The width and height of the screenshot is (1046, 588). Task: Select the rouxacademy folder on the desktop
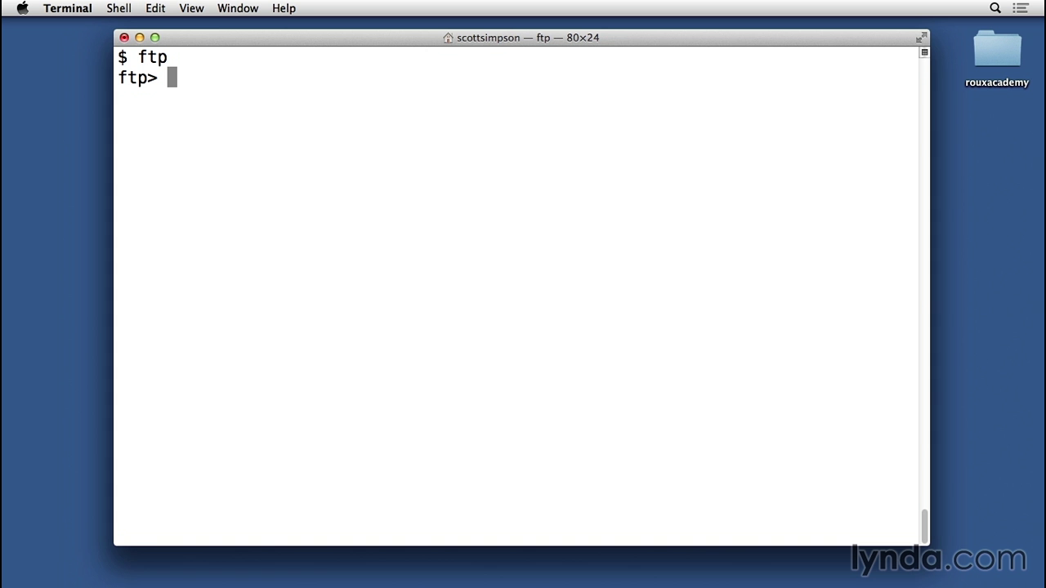point(997,51)
